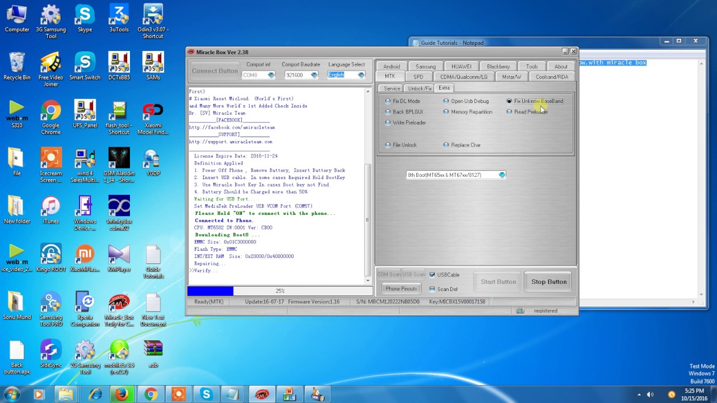Launch Xperia Companion from the desktop
The width and height of the screenshot is (717, 403).
pyautogui.click(x=85, y=309)
